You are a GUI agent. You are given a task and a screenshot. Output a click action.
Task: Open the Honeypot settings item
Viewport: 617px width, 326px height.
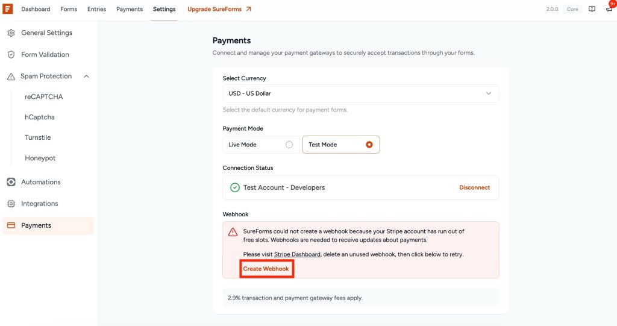tap(40, 158)
